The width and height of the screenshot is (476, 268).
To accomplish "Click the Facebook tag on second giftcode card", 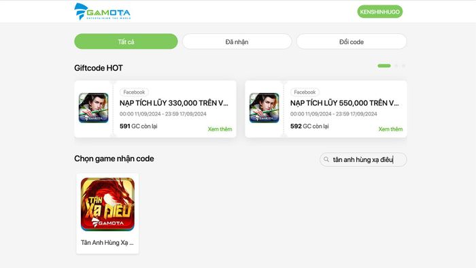I will tap(305, 92).
